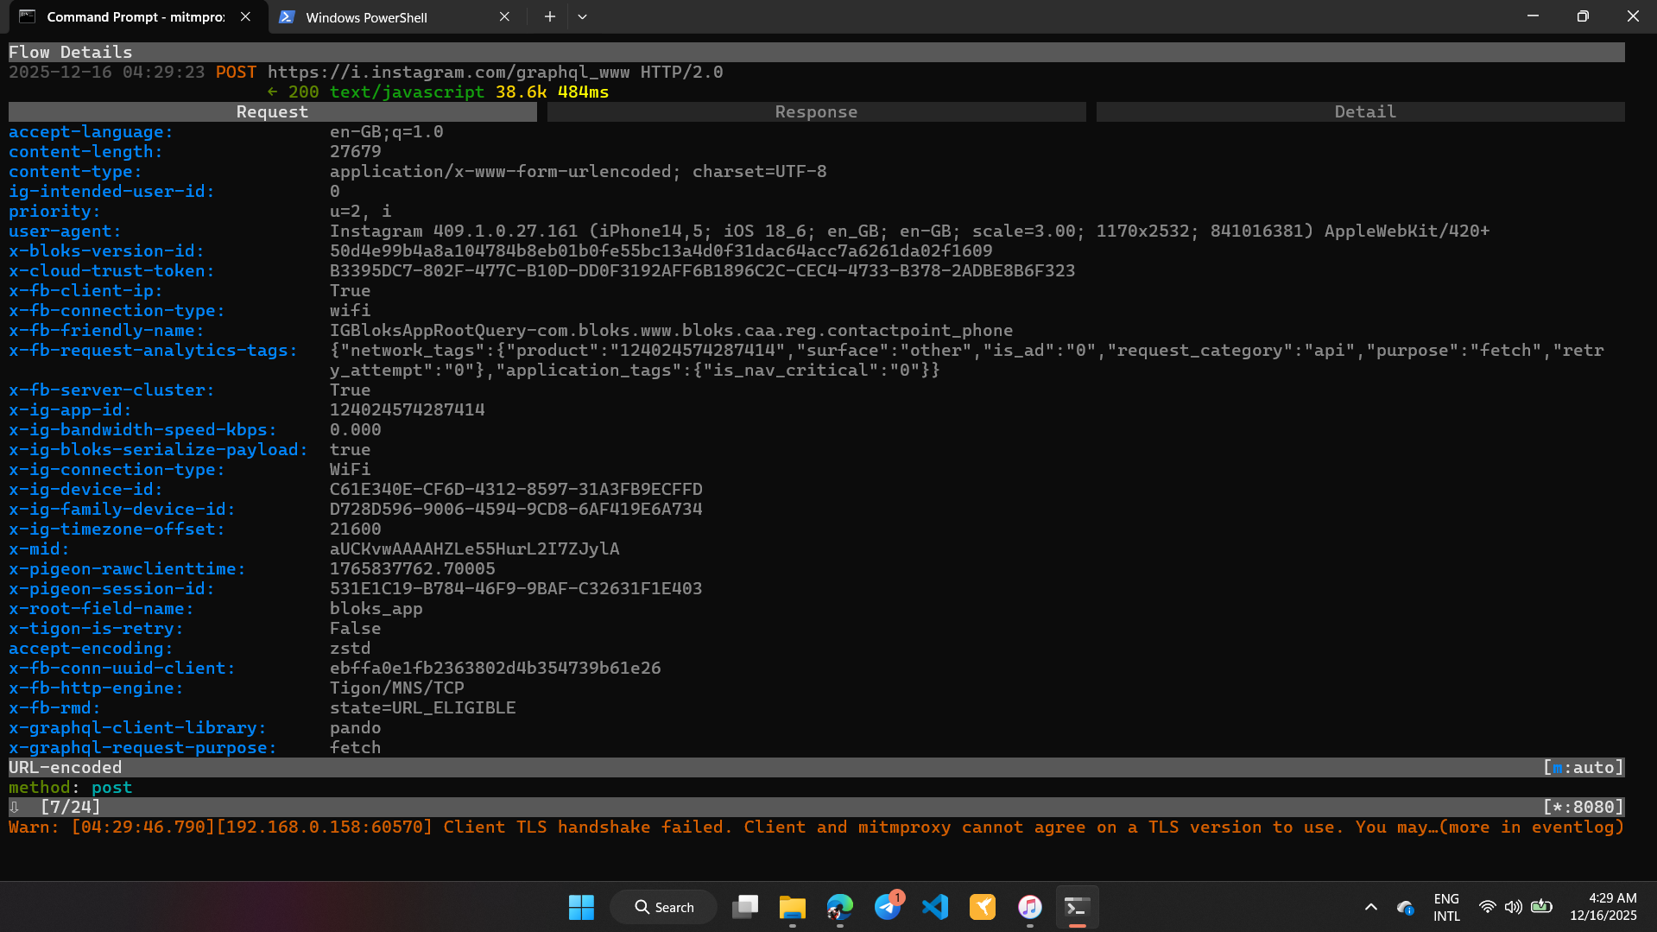Click the method: post body line
1657x932 pixels.
[71, 788]
